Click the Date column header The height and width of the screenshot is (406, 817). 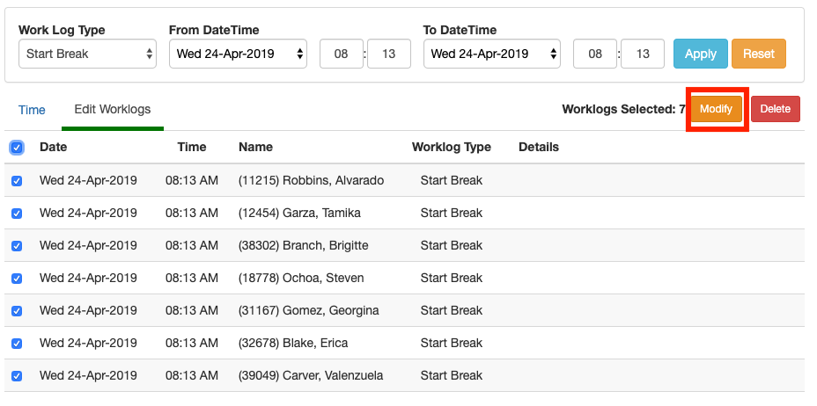53,147
